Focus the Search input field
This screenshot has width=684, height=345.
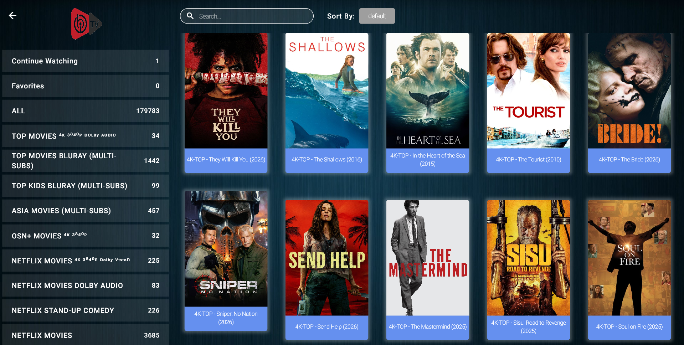[x=247, y=16]
